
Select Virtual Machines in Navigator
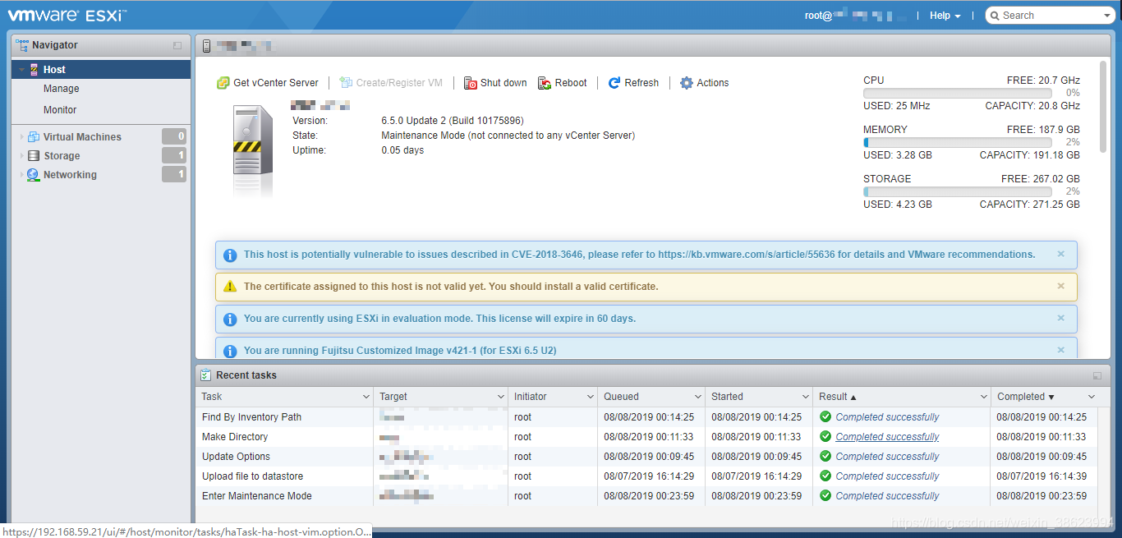[82, 137]
